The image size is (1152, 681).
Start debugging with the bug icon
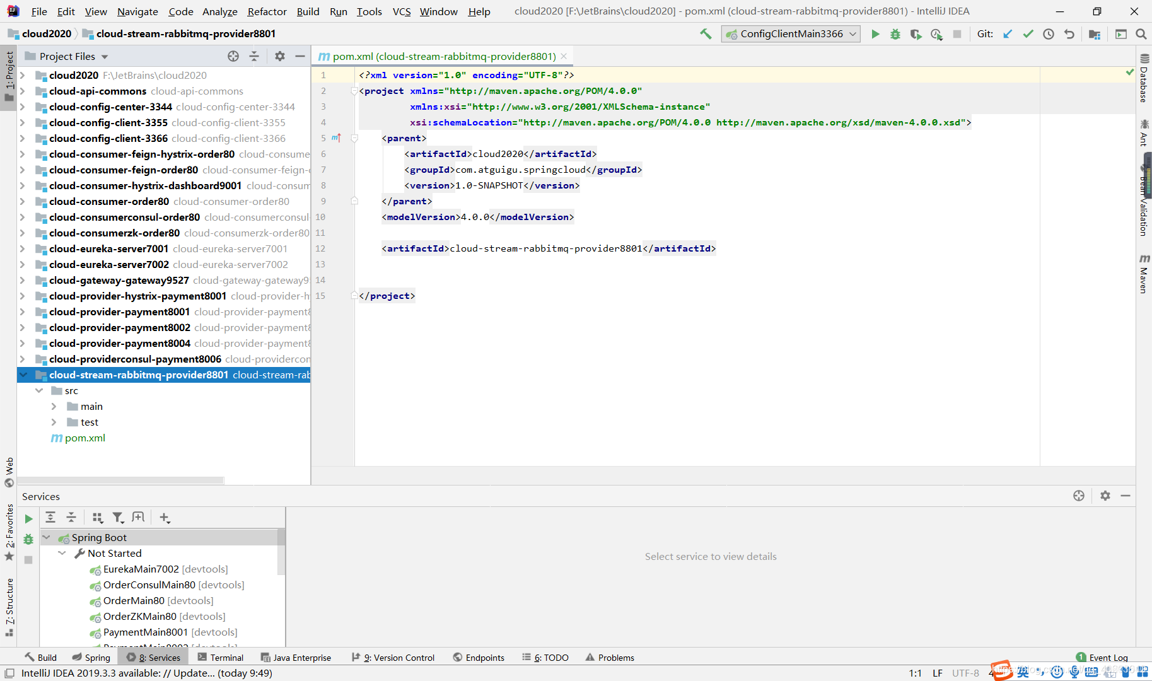point(895,34)
